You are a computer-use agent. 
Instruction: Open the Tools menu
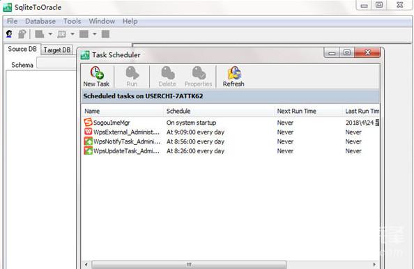click(72, 21)
